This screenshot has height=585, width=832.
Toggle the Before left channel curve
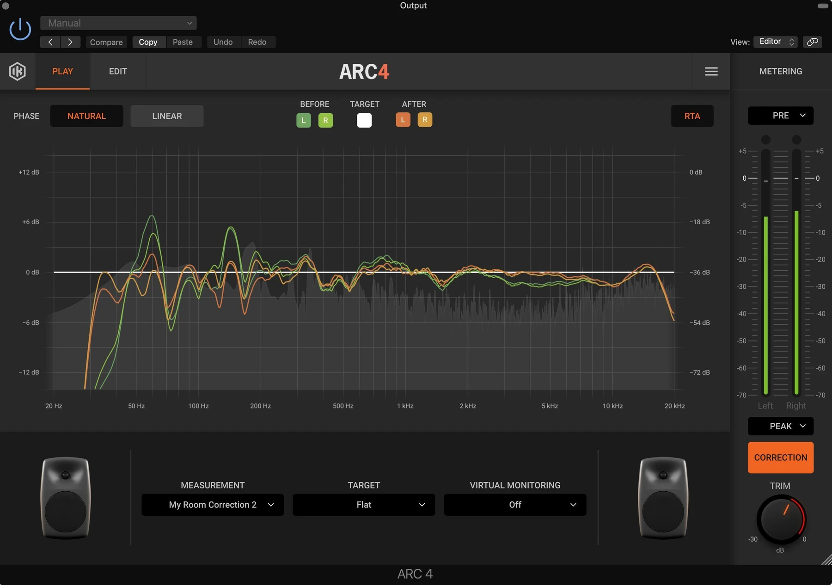[304, 120]
